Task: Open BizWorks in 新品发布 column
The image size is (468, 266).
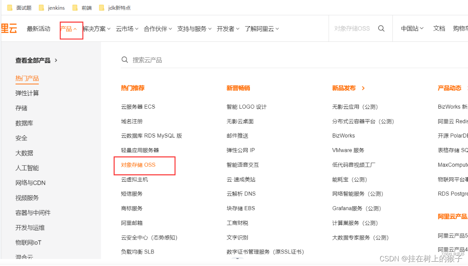Action: click(344, 136)
